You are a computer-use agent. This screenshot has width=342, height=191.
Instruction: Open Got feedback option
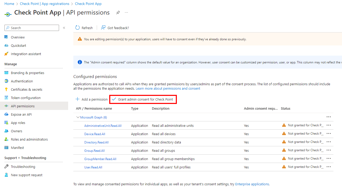115,28
